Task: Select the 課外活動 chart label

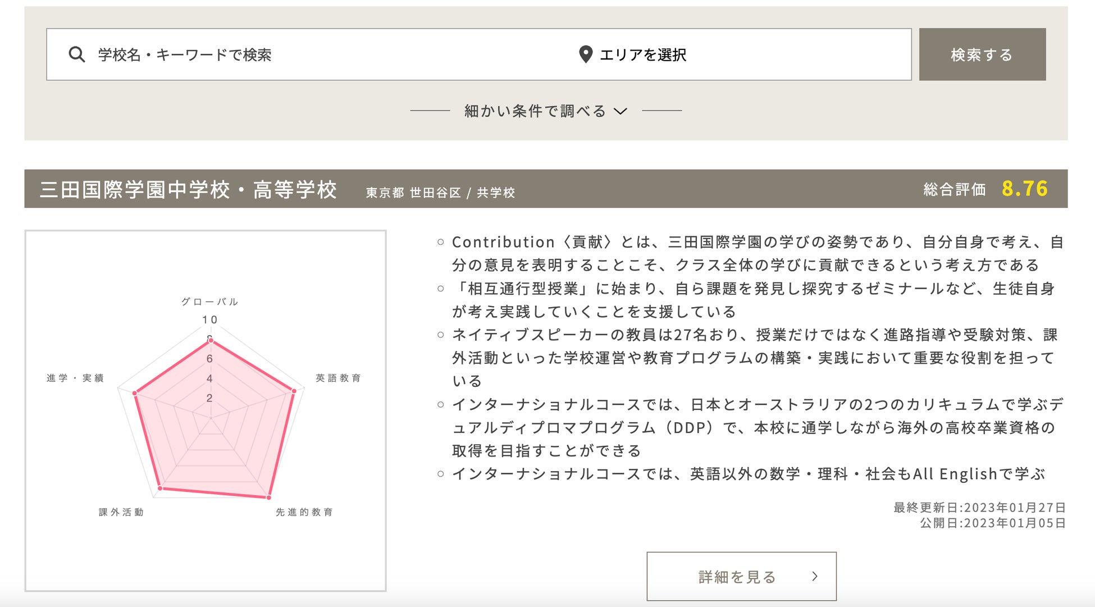Action: point(121,512)
